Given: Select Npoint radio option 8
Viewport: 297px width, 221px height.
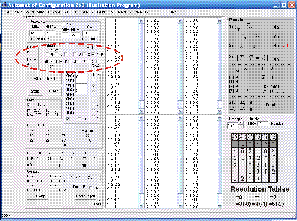Looking at the screenshot, I should pos(93,110).
